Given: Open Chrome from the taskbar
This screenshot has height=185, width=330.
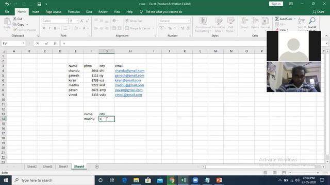Looking at the screenshot, I should coord(172,180).
